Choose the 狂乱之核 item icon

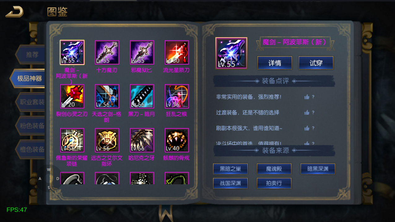coord(176,96)
